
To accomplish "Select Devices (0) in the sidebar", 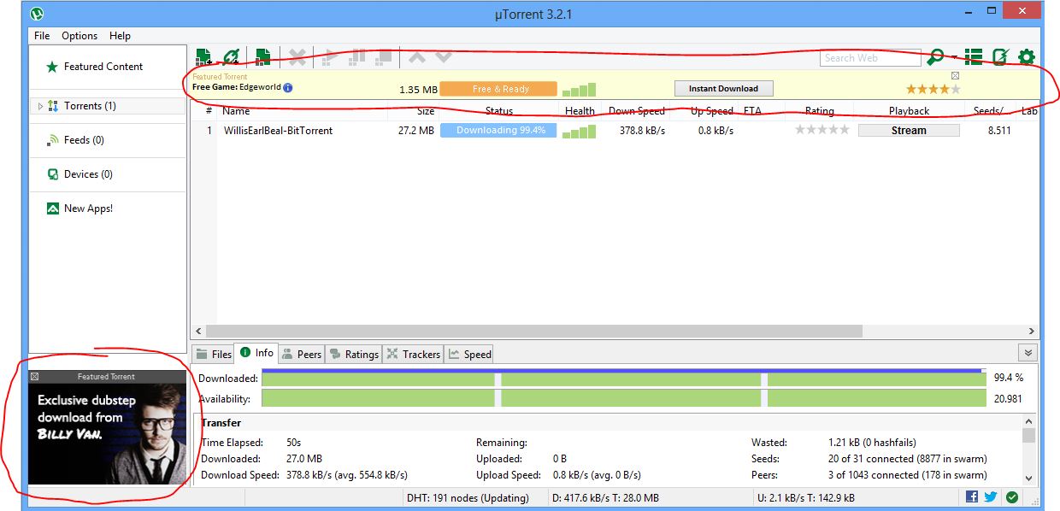I will tap(88, 174).
